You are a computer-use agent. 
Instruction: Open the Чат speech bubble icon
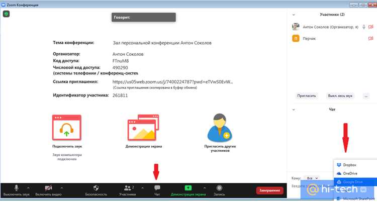[157, 188]
